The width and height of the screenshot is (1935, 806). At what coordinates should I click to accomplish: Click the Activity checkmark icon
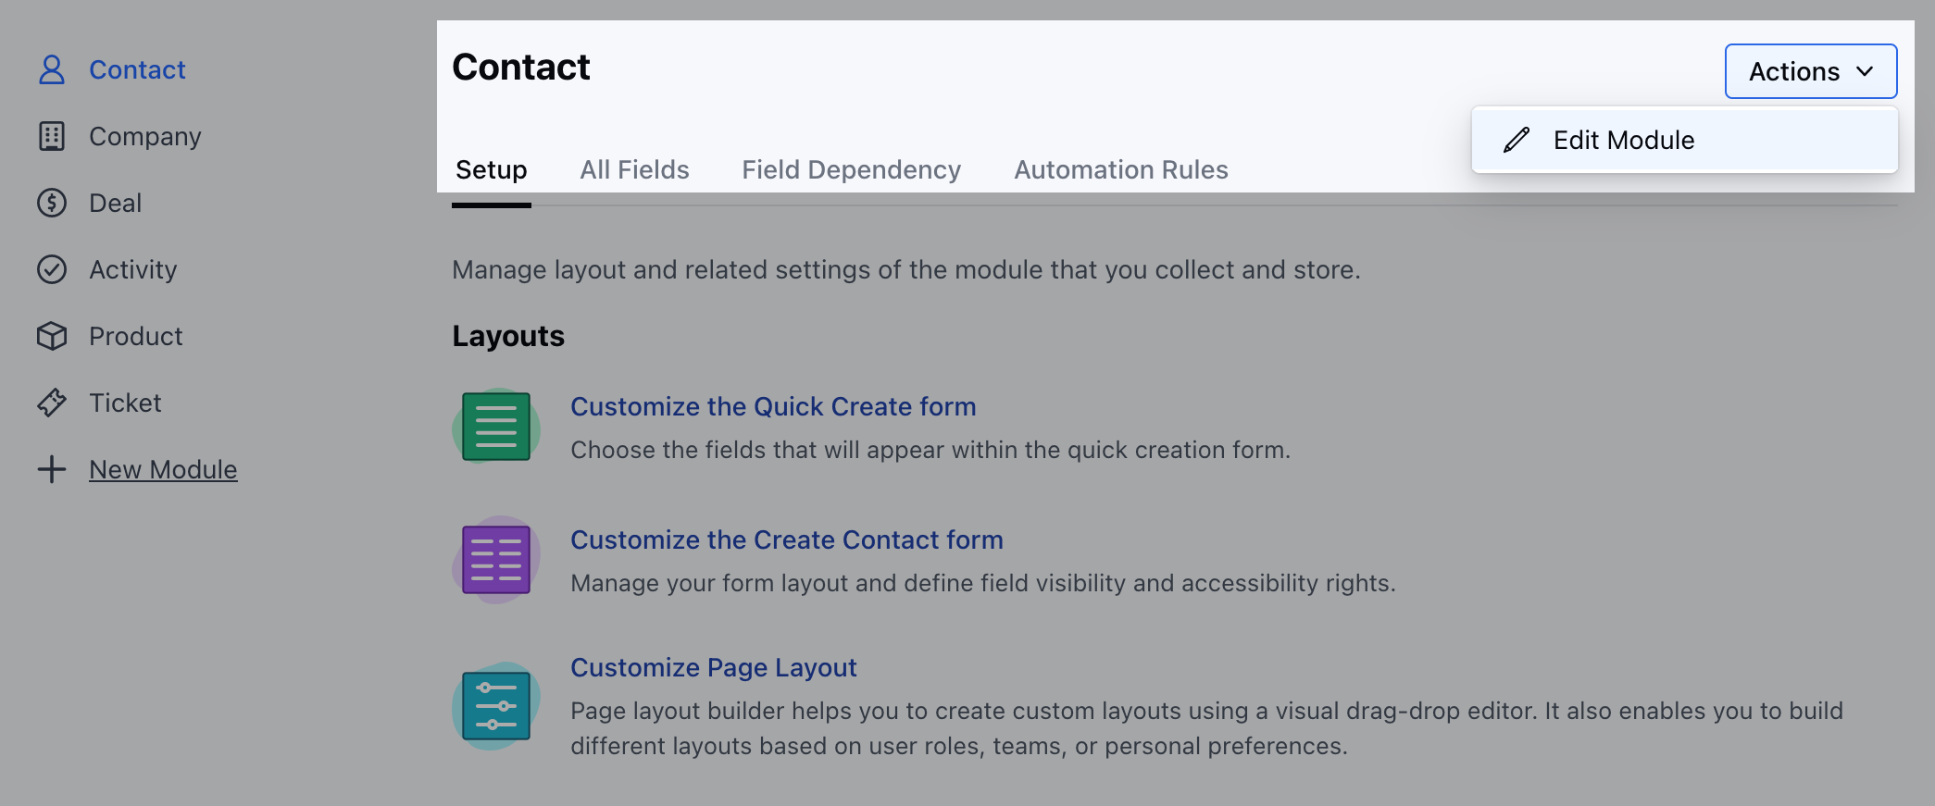click(x=52, y=269)
